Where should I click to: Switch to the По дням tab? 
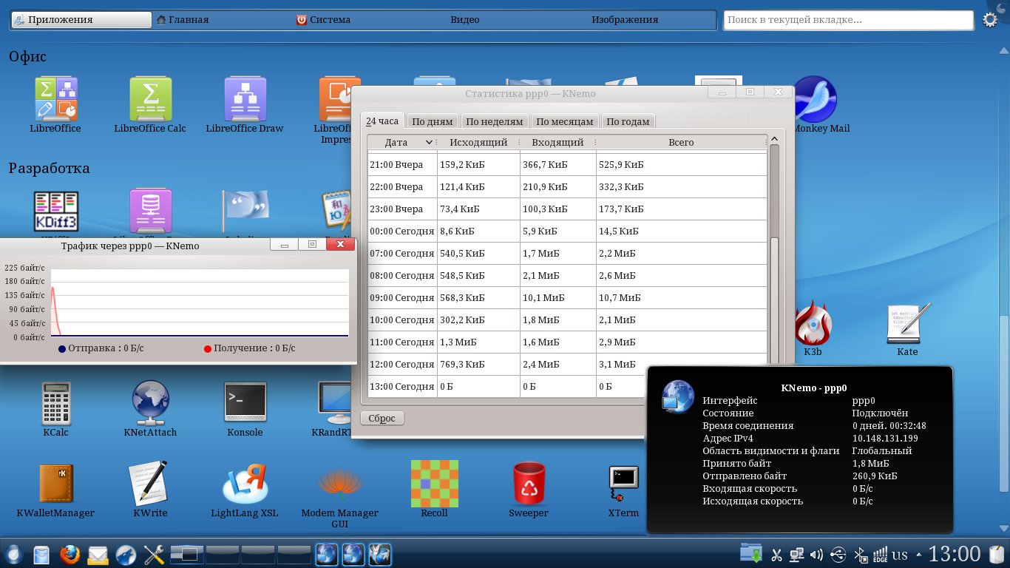[x=433, y=121]
